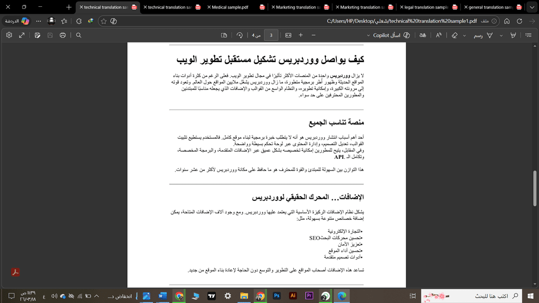Click the list item تعزيز الأمان
The width and height of the screenshot is (539, 303).
pos(350,244)
